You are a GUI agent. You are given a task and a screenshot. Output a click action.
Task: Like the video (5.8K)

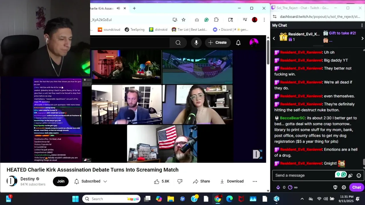tap(162, 181)
